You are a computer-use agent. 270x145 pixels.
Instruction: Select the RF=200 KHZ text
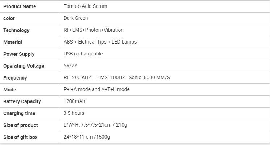click(x=77, y=77)
